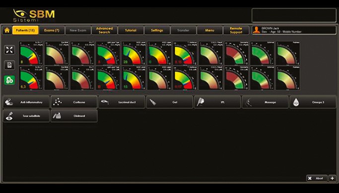The image size is (339, 193).
Task: Click the Home icon button
Action: 7,30
